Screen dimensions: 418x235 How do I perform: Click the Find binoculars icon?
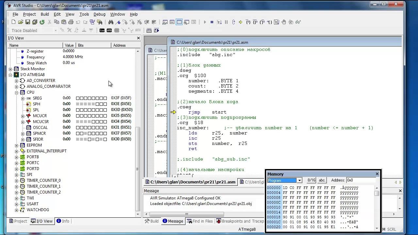click(111, 22)
